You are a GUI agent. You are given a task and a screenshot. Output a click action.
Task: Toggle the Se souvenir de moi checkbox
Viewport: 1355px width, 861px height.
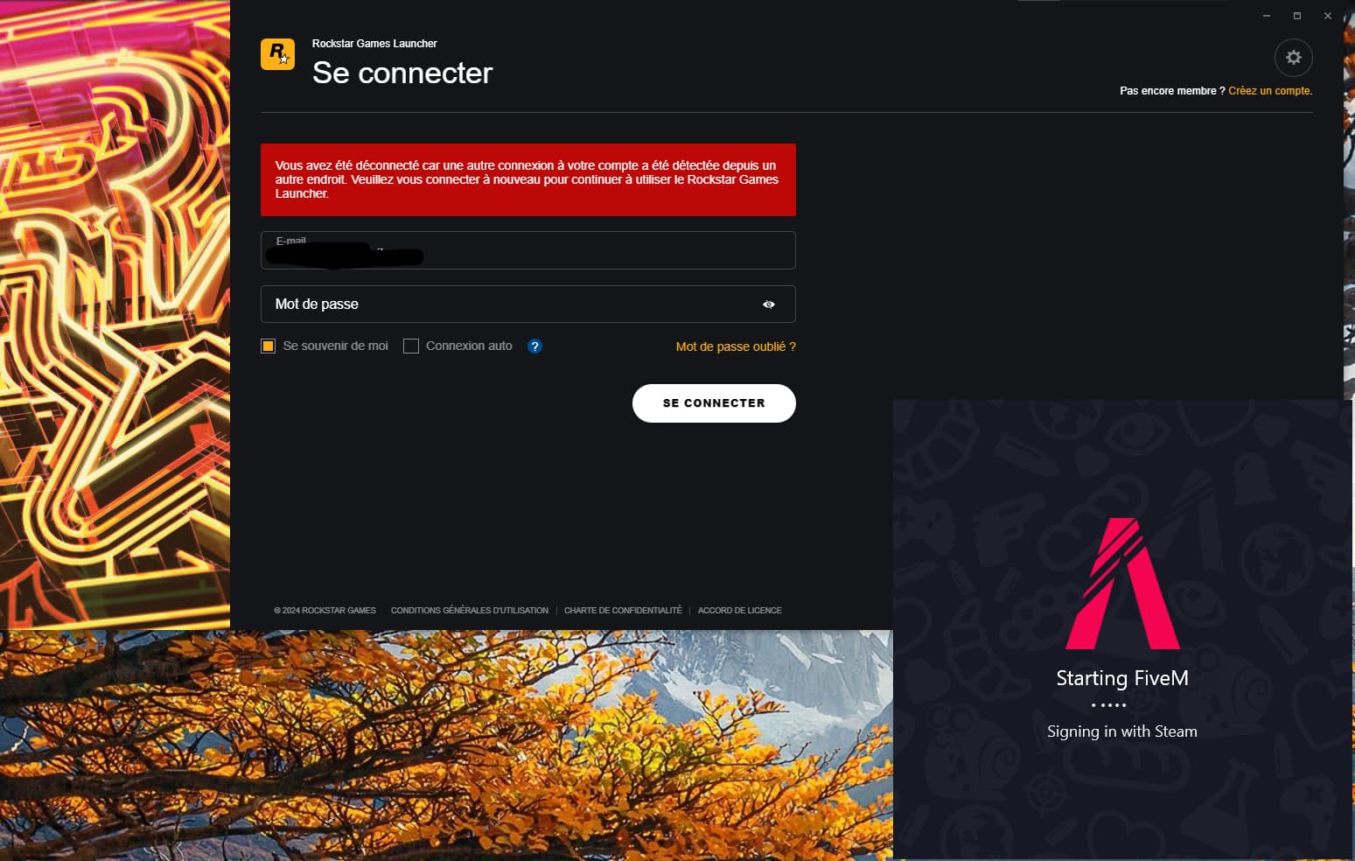tap(269, 346)
